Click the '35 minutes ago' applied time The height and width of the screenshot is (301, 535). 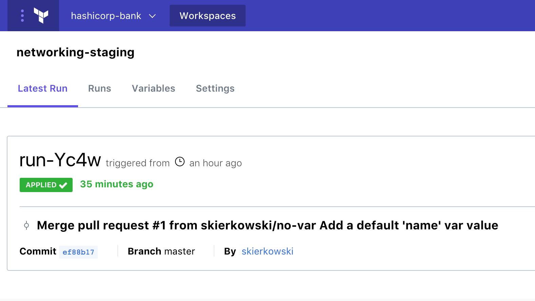pos(116,184)
